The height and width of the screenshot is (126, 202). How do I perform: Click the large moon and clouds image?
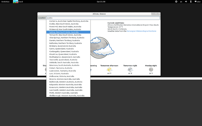pyautogui.click(x=102, y=48)
